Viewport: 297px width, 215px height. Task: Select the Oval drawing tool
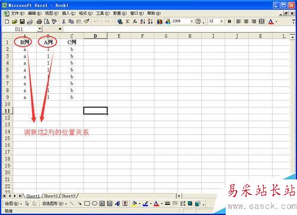94,203
